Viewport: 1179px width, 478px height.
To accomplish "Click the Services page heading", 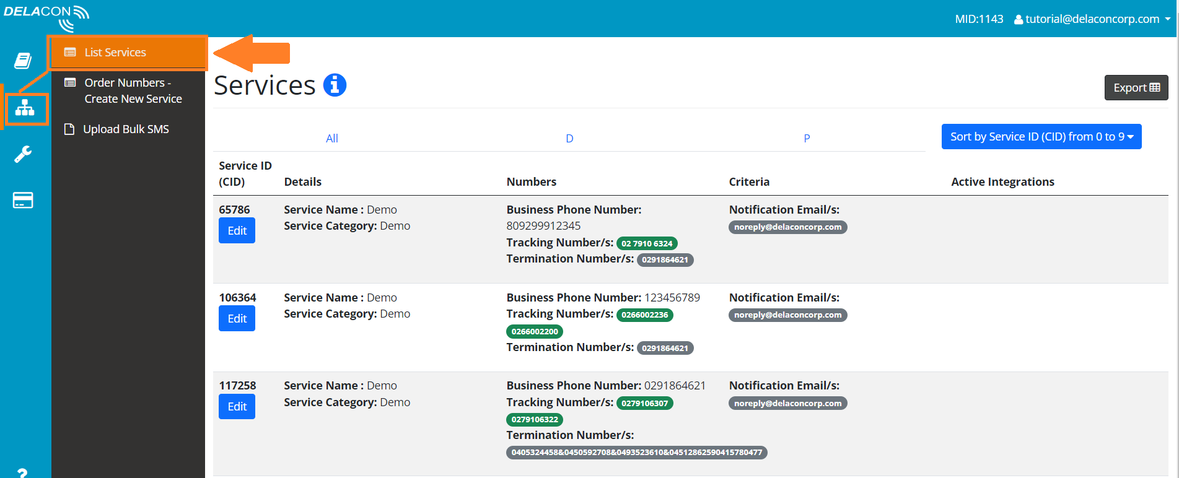I will pyautogui.click(x=265, y=85).
